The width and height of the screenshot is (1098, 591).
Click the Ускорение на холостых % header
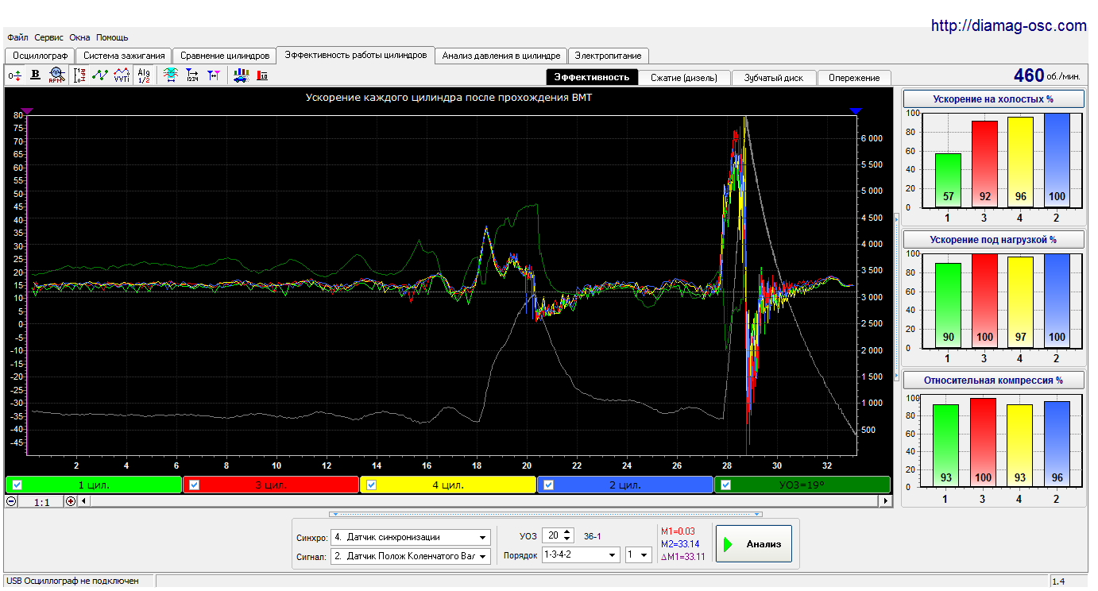click(x=993, y=99)
